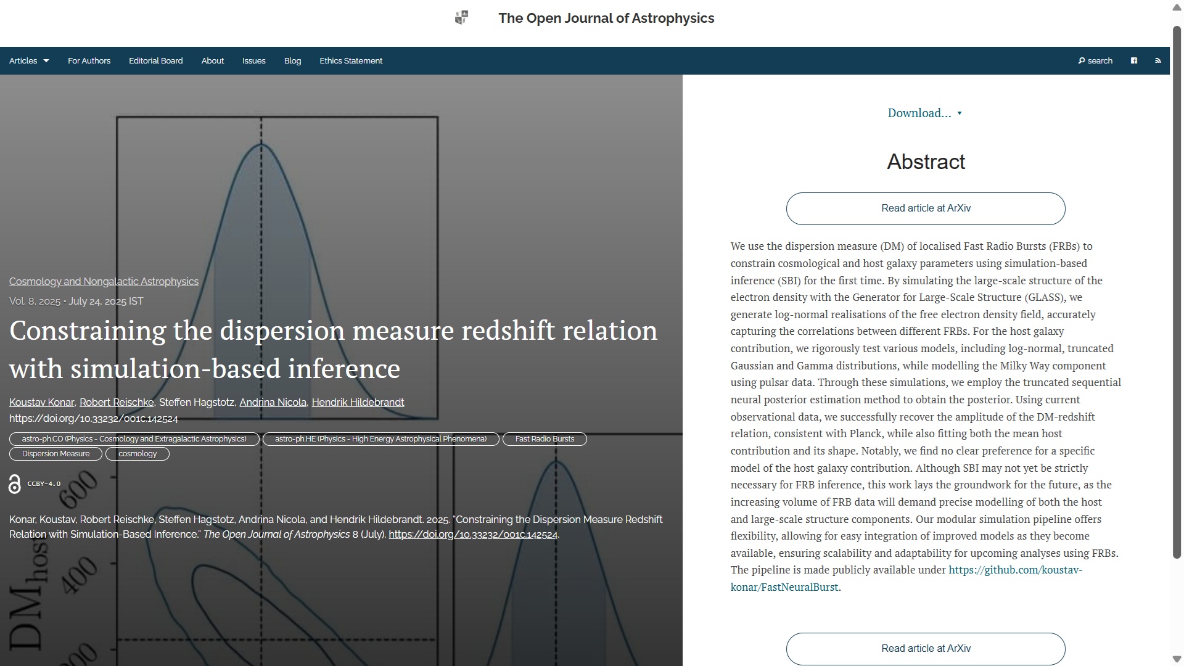Screen dimensions: 1184x666
Task: Open the Issues menu item
Action: click(x=253, y=60)
